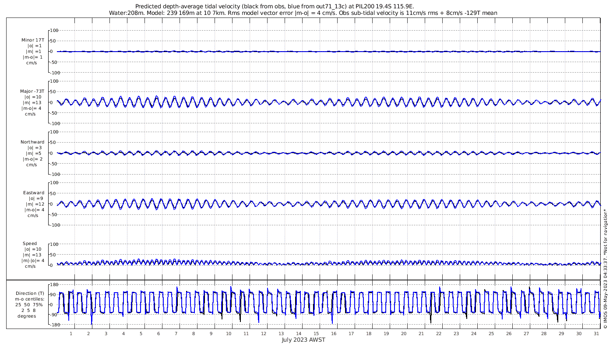
Task: Click the 'Speed' panel label
Action: click(x=30, y=244)
